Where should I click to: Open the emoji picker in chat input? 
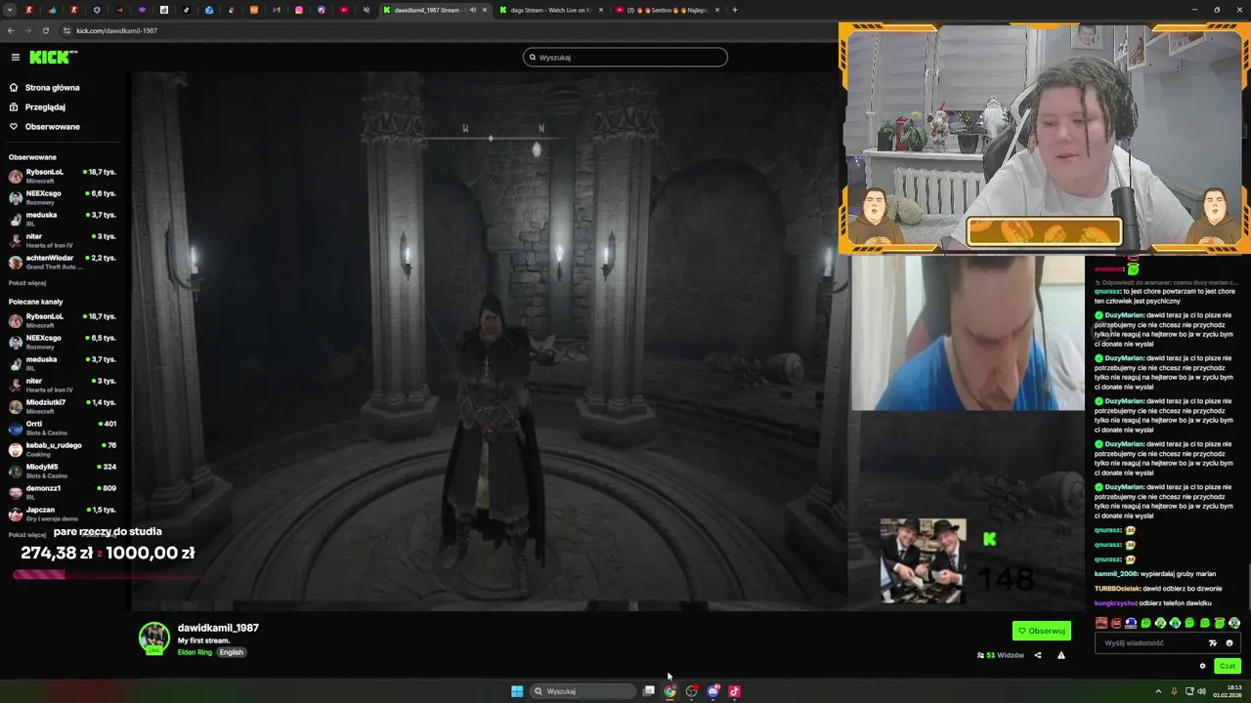[1229, 643]
